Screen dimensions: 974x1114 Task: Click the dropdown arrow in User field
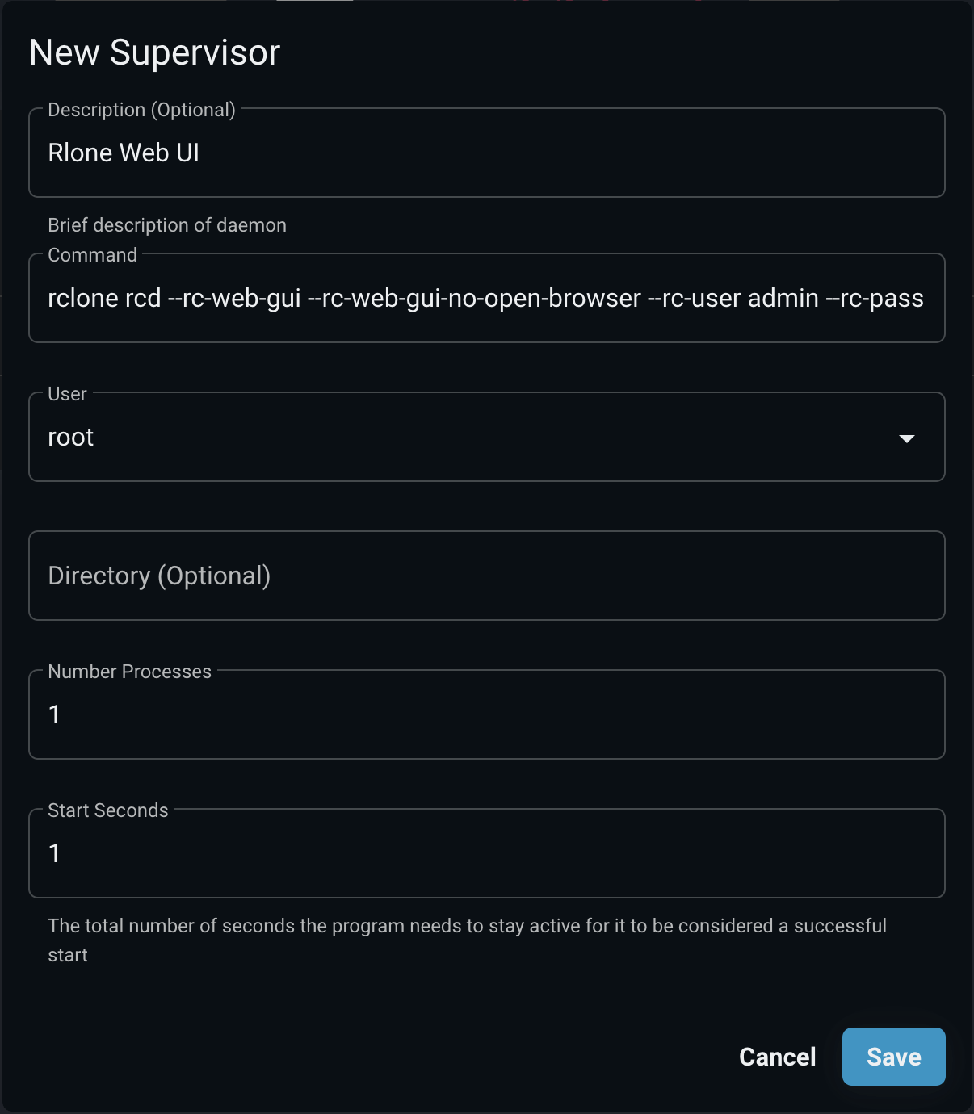pyautogui.click(x=906, y=438)
